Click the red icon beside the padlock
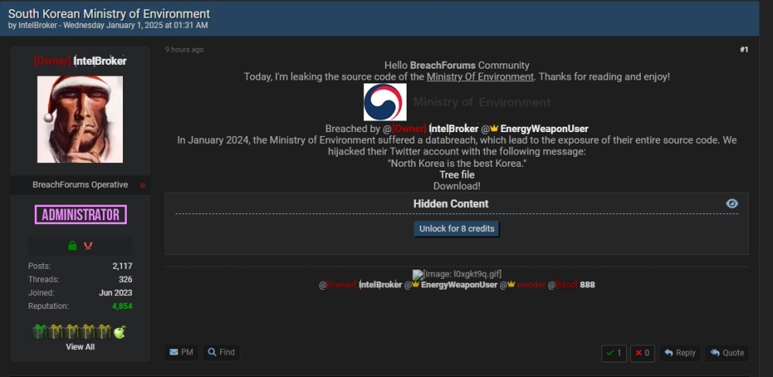The image size is (773, 377). click(88, 246)
